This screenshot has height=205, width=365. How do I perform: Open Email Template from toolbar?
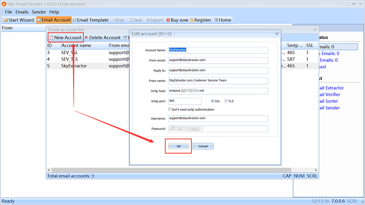pos(74,20)
